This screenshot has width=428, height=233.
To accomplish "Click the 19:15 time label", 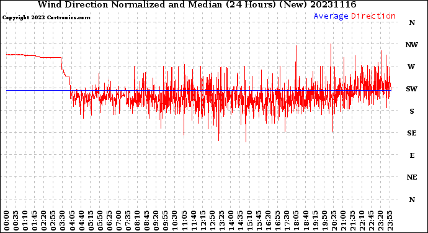I will click(x=315, y=221).
